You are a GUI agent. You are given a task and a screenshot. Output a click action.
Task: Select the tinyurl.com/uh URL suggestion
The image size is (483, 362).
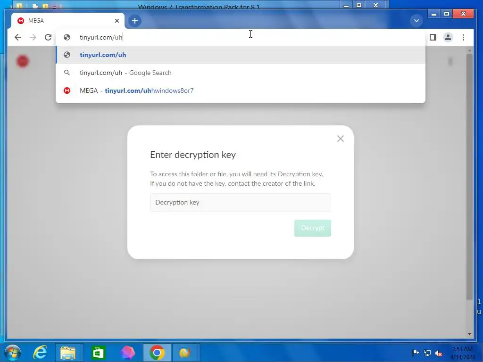tap(240, 55)
